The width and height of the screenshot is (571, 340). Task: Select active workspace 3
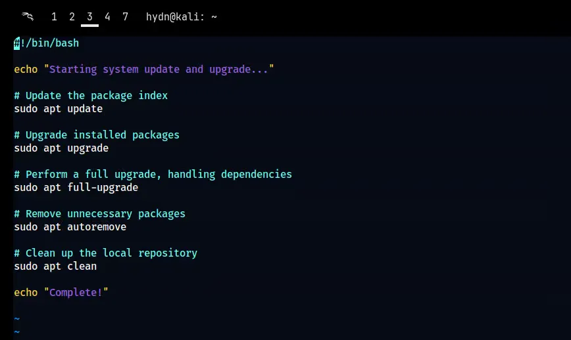tap(89, 16)
